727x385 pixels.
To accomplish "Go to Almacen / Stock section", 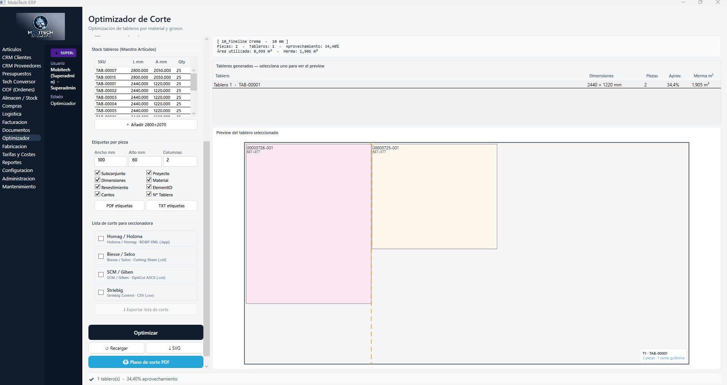I will tap(20, 98).
